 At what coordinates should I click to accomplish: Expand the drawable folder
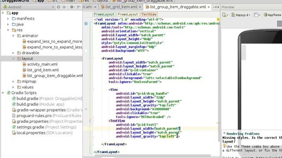(13, 53)
